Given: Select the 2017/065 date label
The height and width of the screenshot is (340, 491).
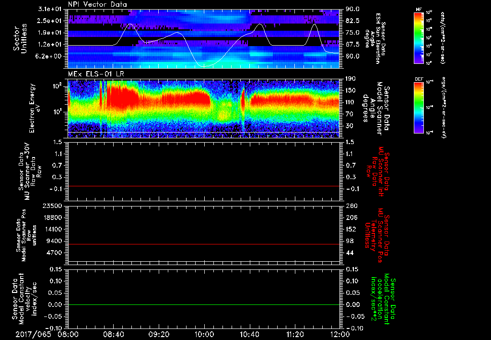Looking at the screenshot, I should point(34,333).
